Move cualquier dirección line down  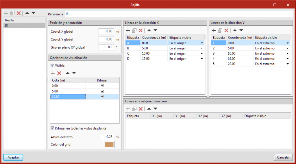tap(155, 109)
